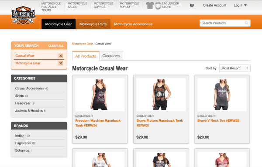262x167 pixels.
Task: Open the Motorcycle Parts menu
Action: [93, 24]
